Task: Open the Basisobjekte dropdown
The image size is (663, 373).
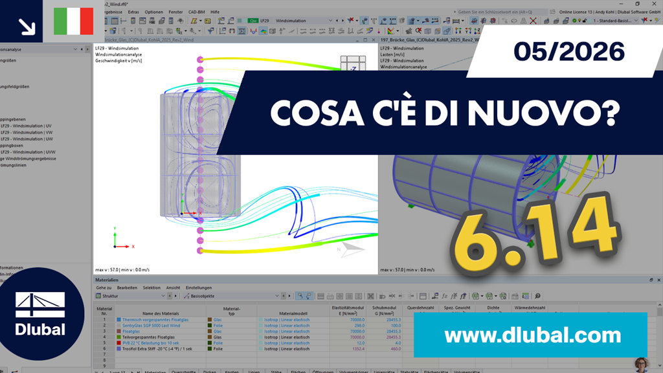Action: coord(232,296)
